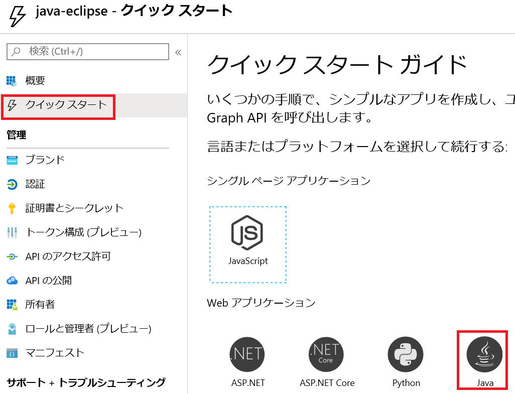
Task: Click the person icon beside ロールと管理者
Action: (12, 329)
